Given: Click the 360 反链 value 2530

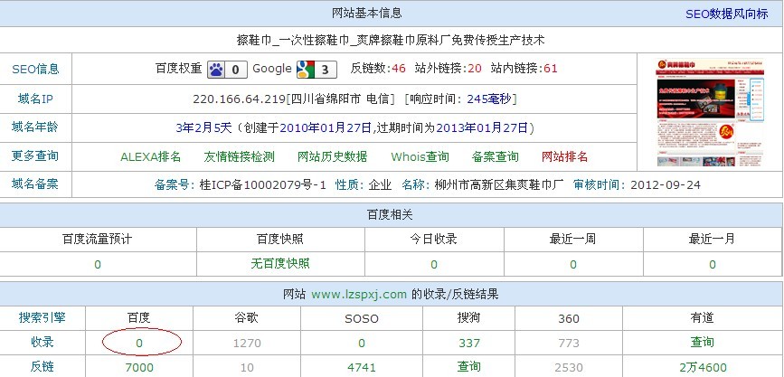Looking at the screenshot, I should [x=569, y=367].
